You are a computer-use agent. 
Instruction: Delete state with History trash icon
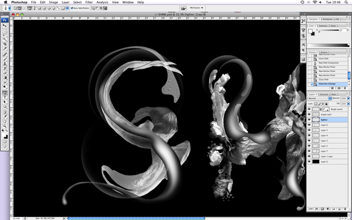pos(344,88)
